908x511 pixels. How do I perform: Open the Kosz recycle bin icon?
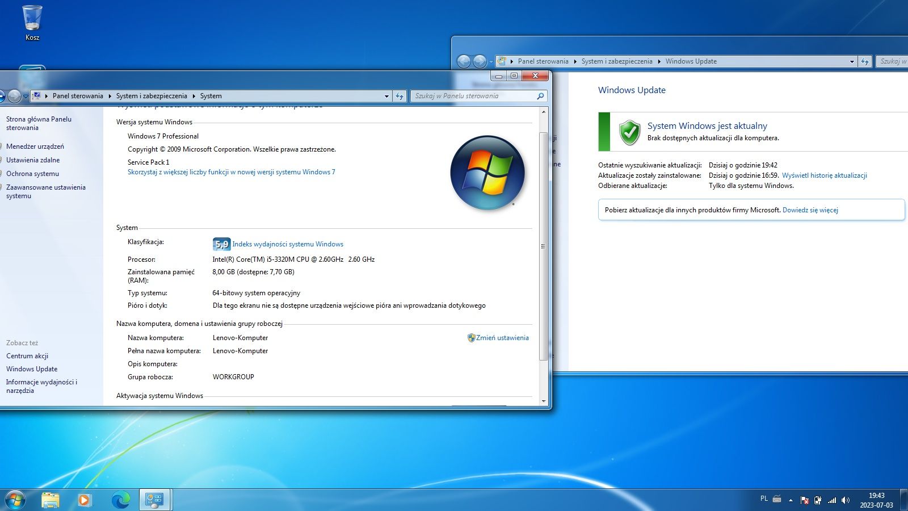click(32, 23)
